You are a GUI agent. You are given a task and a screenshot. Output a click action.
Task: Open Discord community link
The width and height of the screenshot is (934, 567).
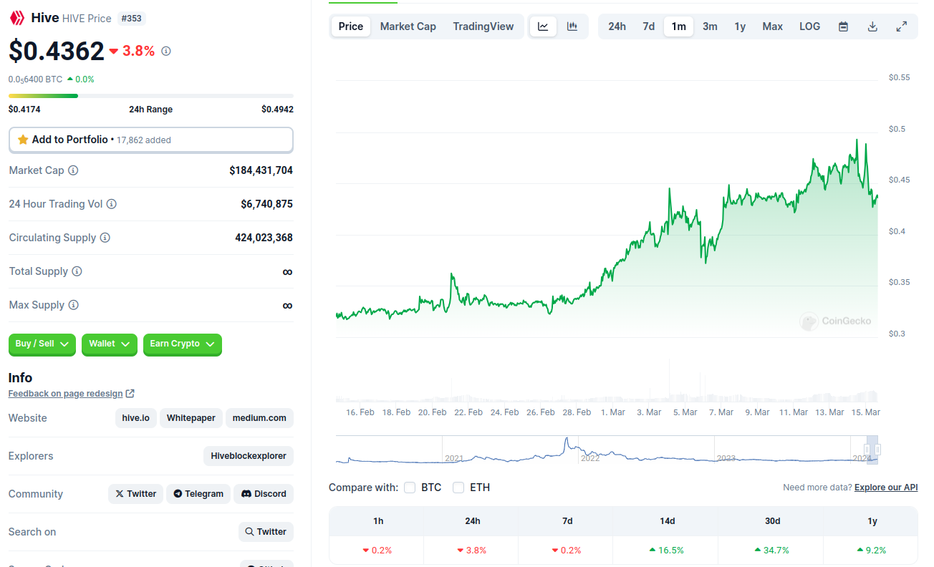tap(264, 494)
